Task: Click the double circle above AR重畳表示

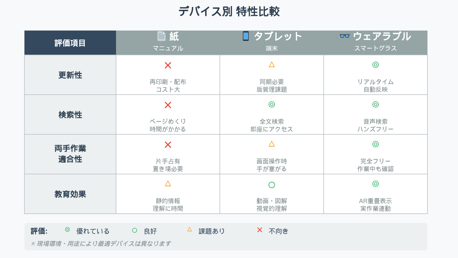Action: click(x=376, y=184)
